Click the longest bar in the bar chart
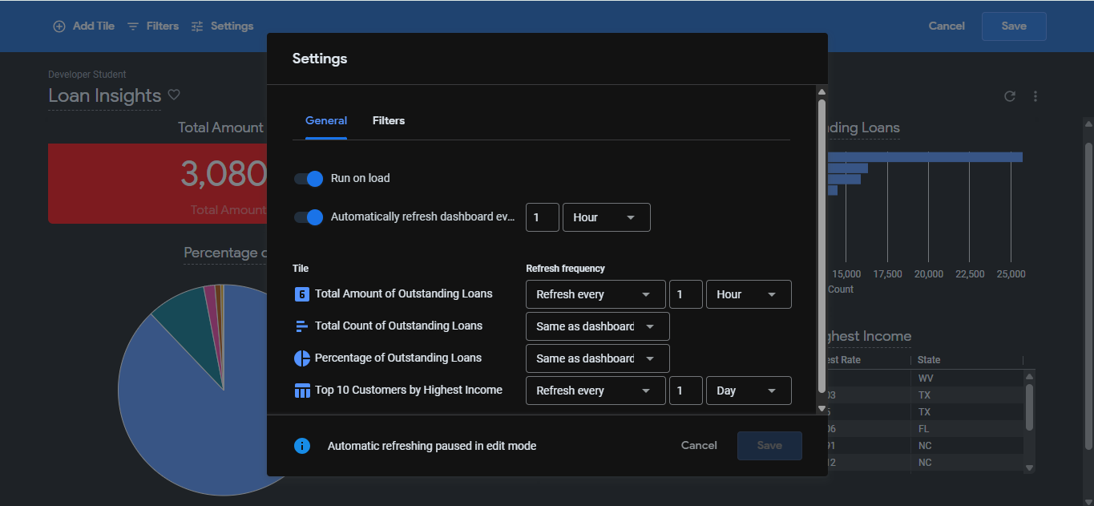Image resolution: width=1094 pixels, height=506 pixels. pyautogui.click(x=925, y=157)
